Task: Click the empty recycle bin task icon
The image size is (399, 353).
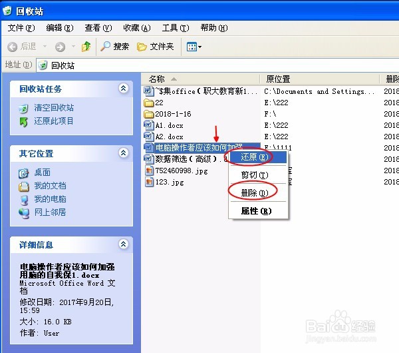Action: 23,109
